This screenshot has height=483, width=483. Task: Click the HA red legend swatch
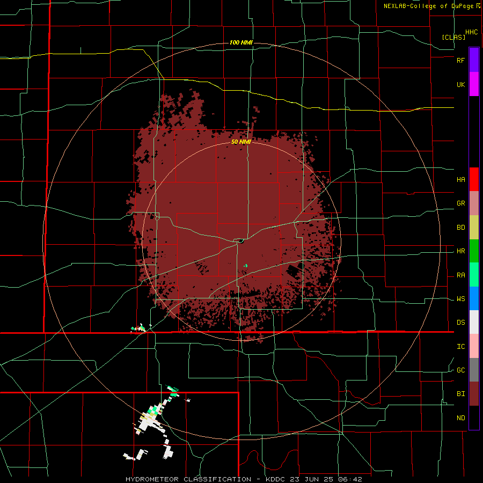coord(474,179)
